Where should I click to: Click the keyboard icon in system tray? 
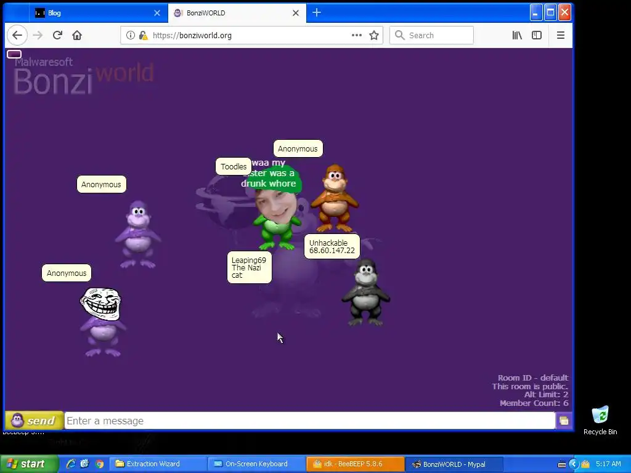coord(562,464)
